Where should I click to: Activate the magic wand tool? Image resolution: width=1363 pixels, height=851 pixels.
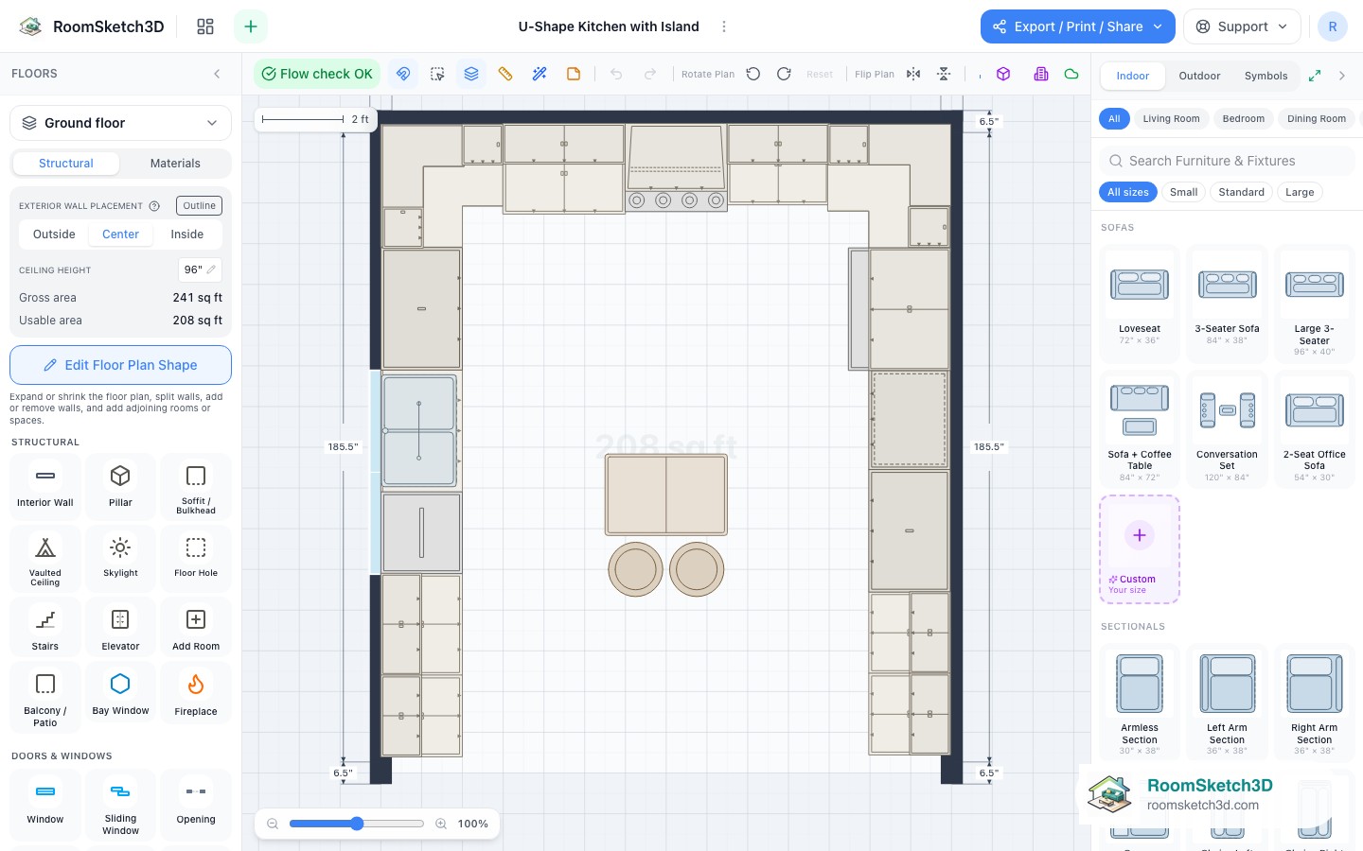coord(540,74)
